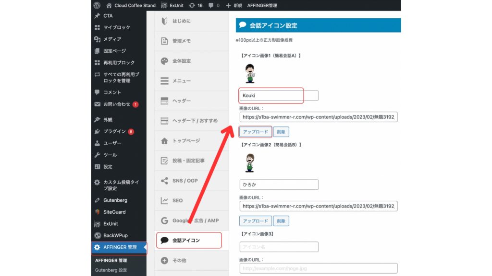Open Gutenberg 設定 submenu link

111,270
